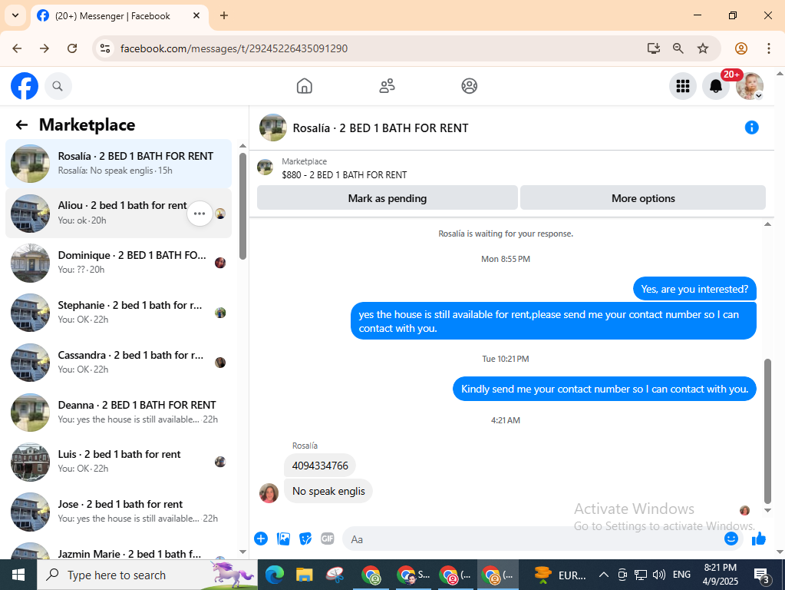
Task: Open Jose's conversation
Action: click(x=118, y=512)
